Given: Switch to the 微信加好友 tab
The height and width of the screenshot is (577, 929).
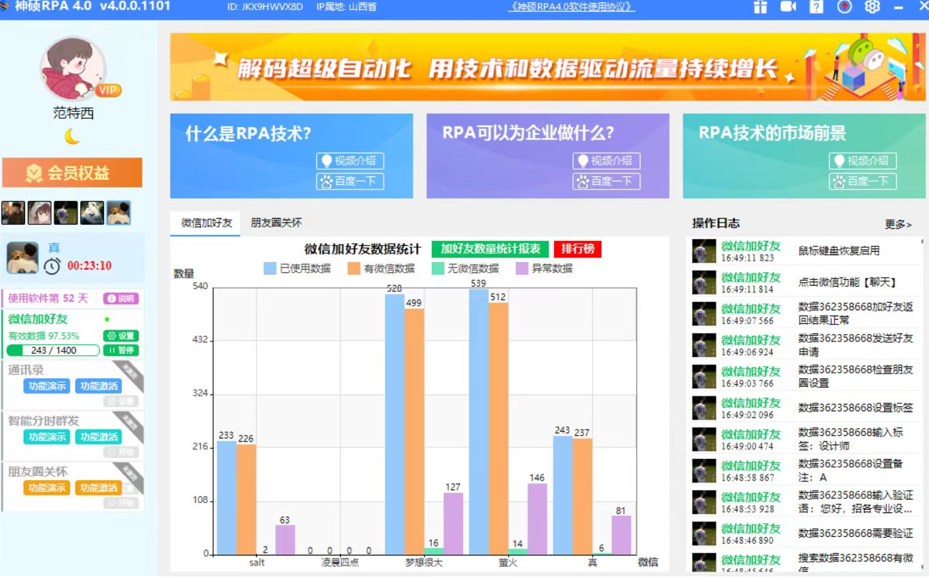Looking at the screenshot, I should 206,223.
